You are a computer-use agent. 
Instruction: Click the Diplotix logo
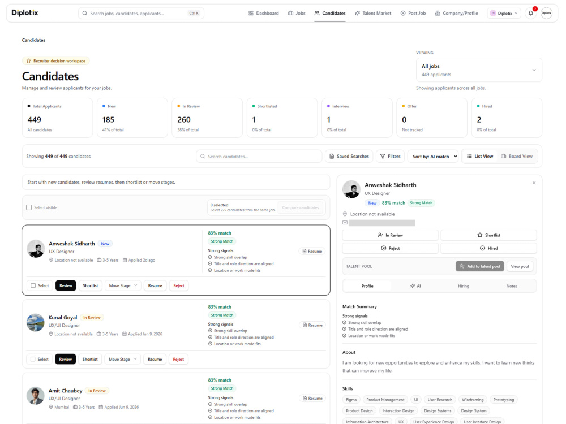point(24,12)
